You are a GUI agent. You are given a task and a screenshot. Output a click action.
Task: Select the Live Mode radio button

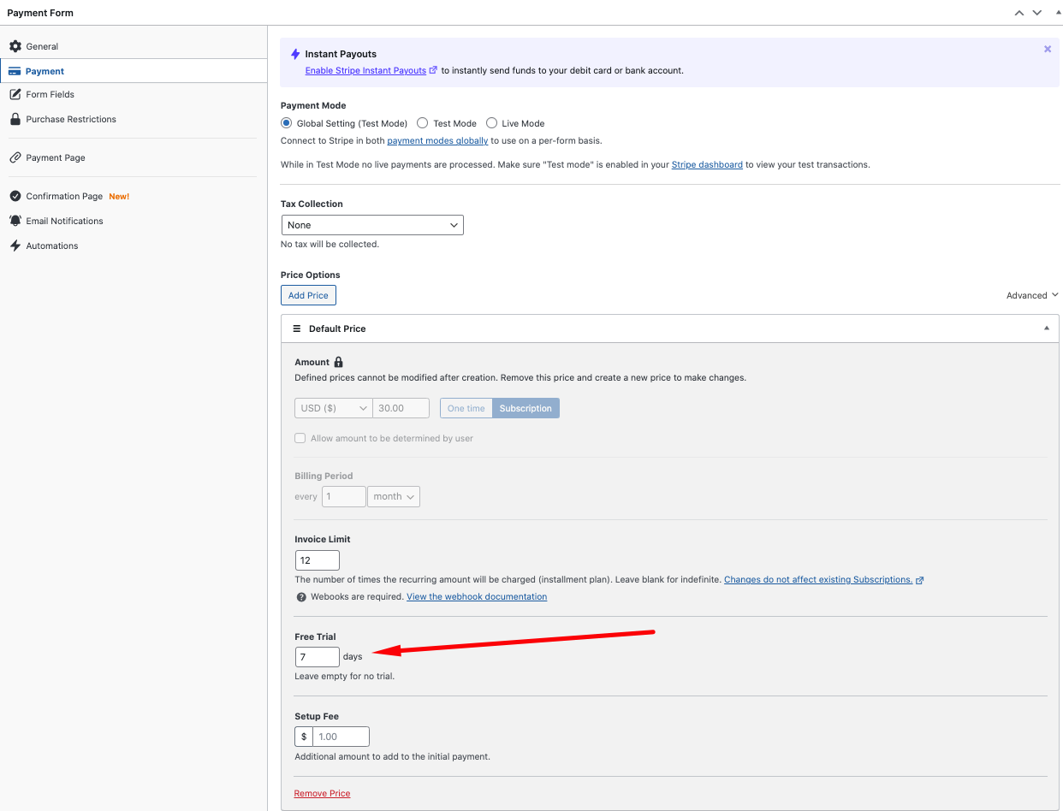pyautogui.click(x=491, y=123)
